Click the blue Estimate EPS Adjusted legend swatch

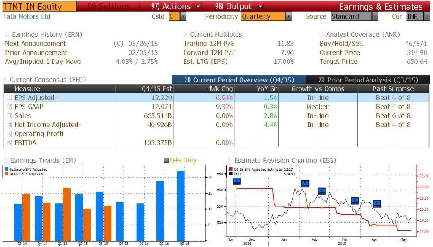pyautogui.click(x=7, y=169)
